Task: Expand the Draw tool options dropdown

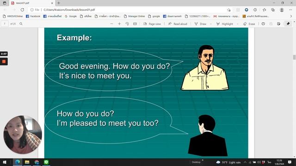Action: coord(211,24)
